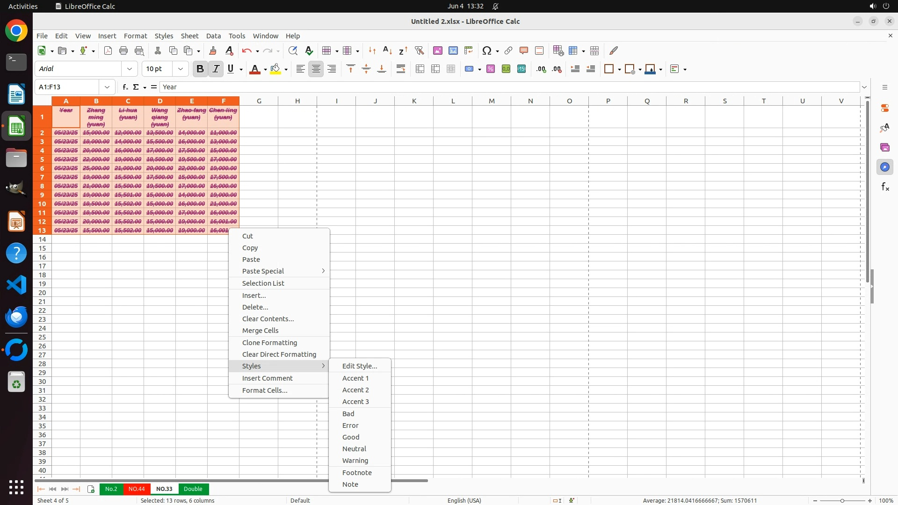The width and height of the screenshot is (898, 505).
Task: Click the Clone Formatting paintbrush icon
Action: click(213, 50)
